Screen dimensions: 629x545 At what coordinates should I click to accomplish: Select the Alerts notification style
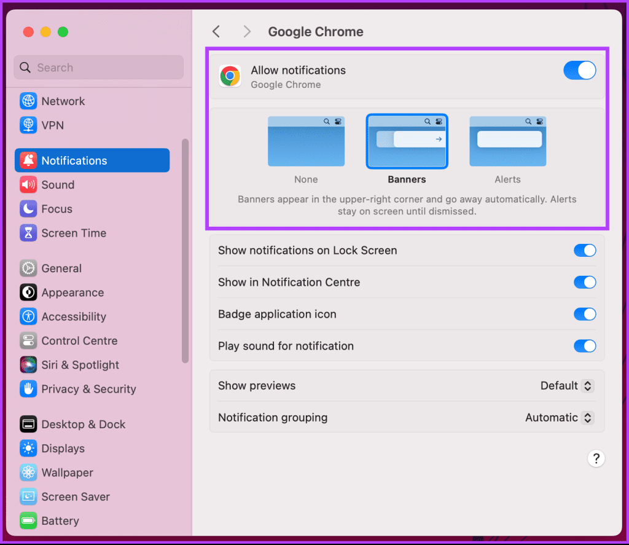[507, 141]
